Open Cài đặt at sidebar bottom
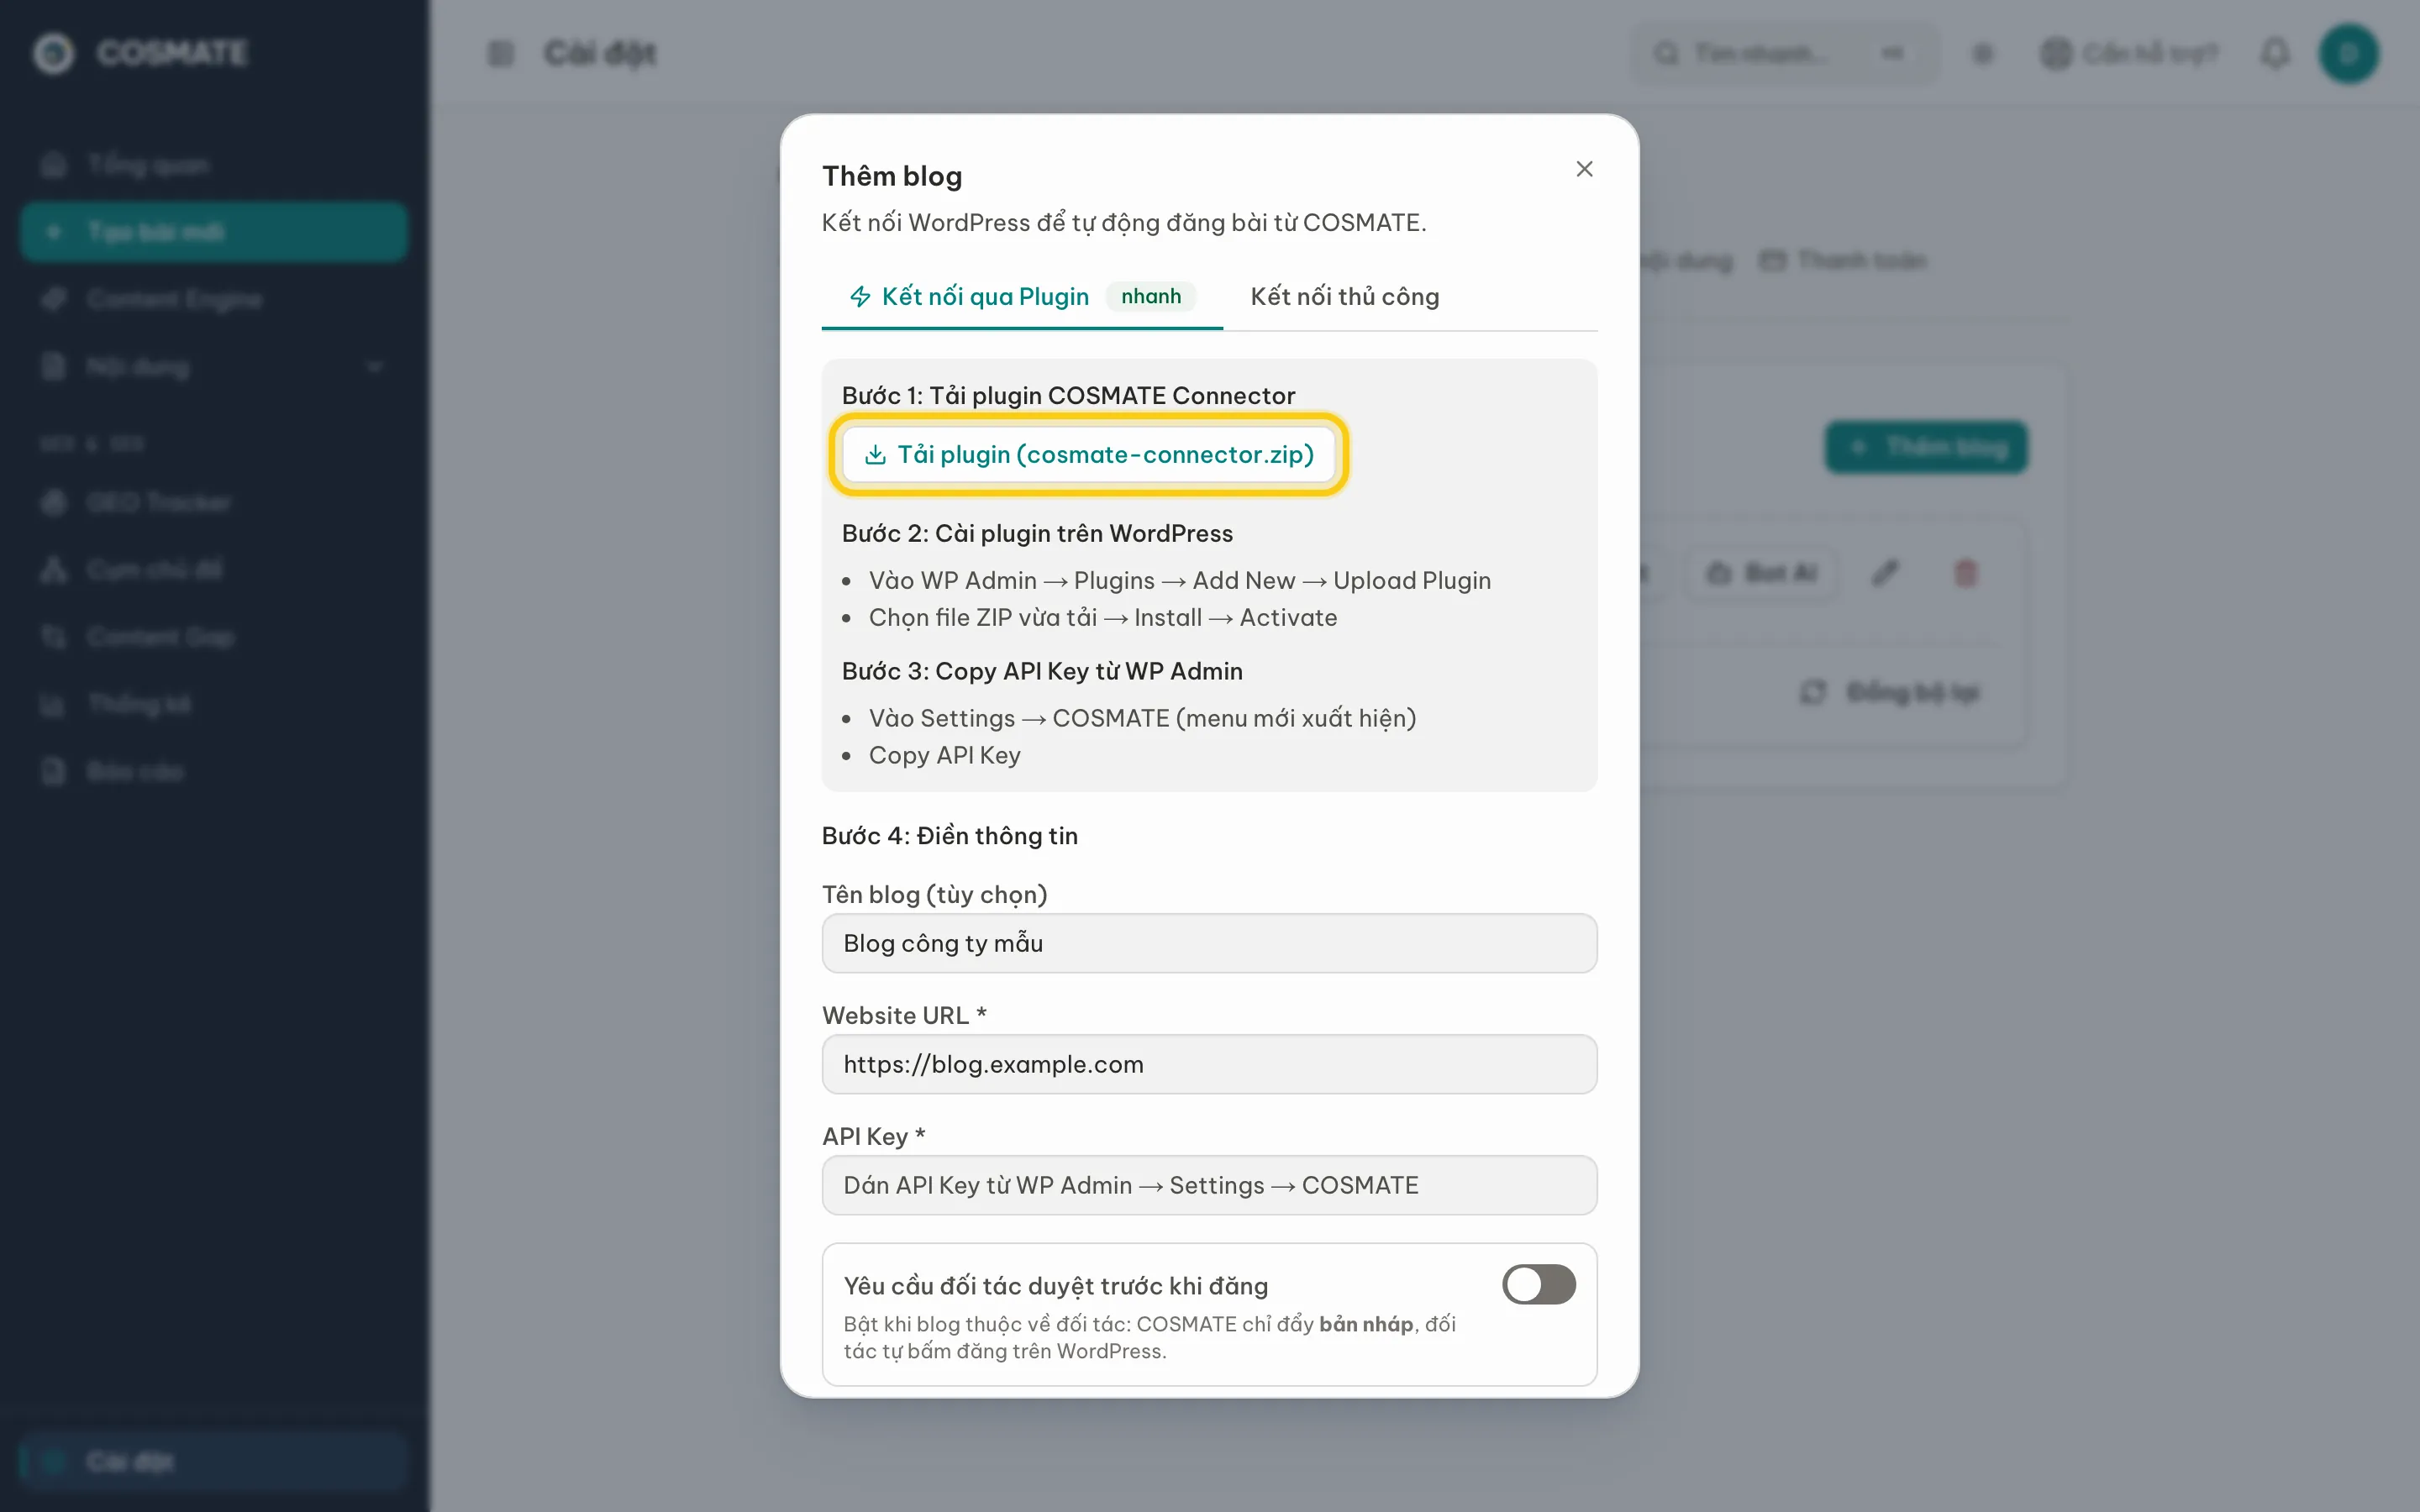This screenshot has height=1512, width=2420. click(x=213, y=1461)
